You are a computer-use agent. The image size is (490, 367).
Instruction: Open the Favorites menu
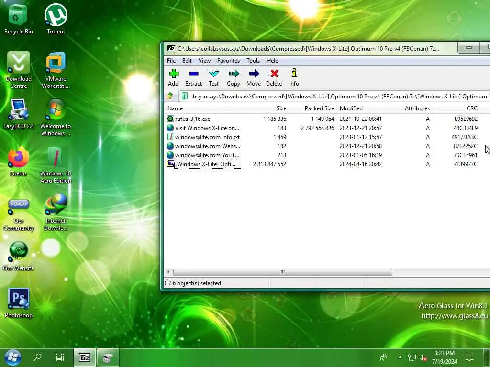pos(228,61)
